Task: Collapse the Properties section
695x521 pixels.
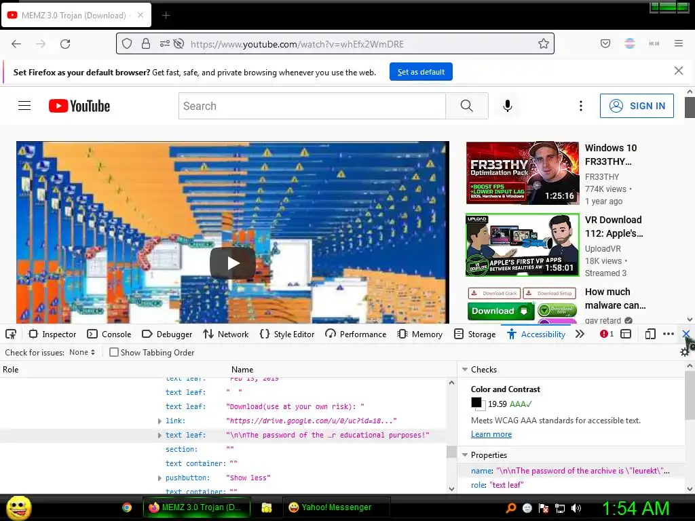Action: click(465, 455)
